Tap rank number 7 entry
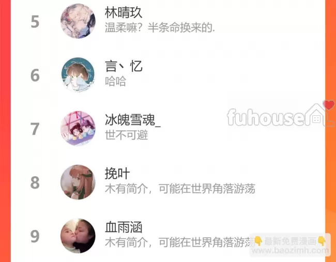The height and width of the screenshot is (262, 336). tap(35, 129)
